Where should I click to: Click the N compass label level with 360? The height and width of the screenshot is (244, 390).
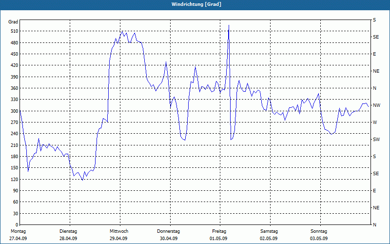point(374,88)
